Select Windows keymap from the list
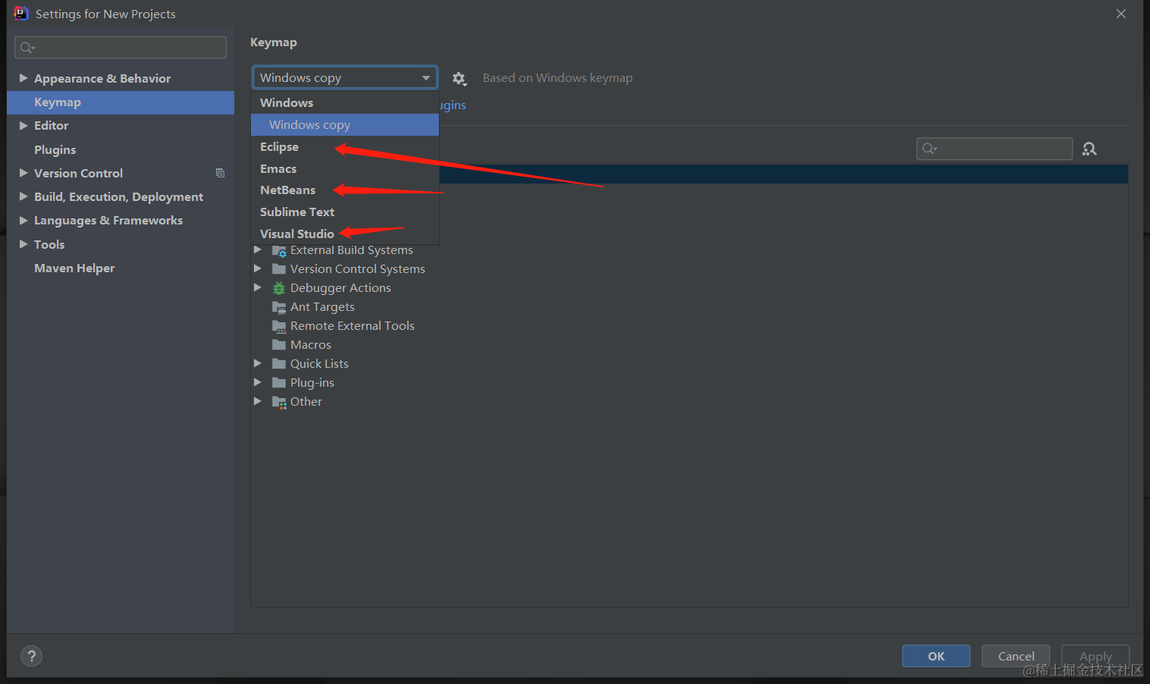The image size is (1150, 684). [x=345, y=102]
